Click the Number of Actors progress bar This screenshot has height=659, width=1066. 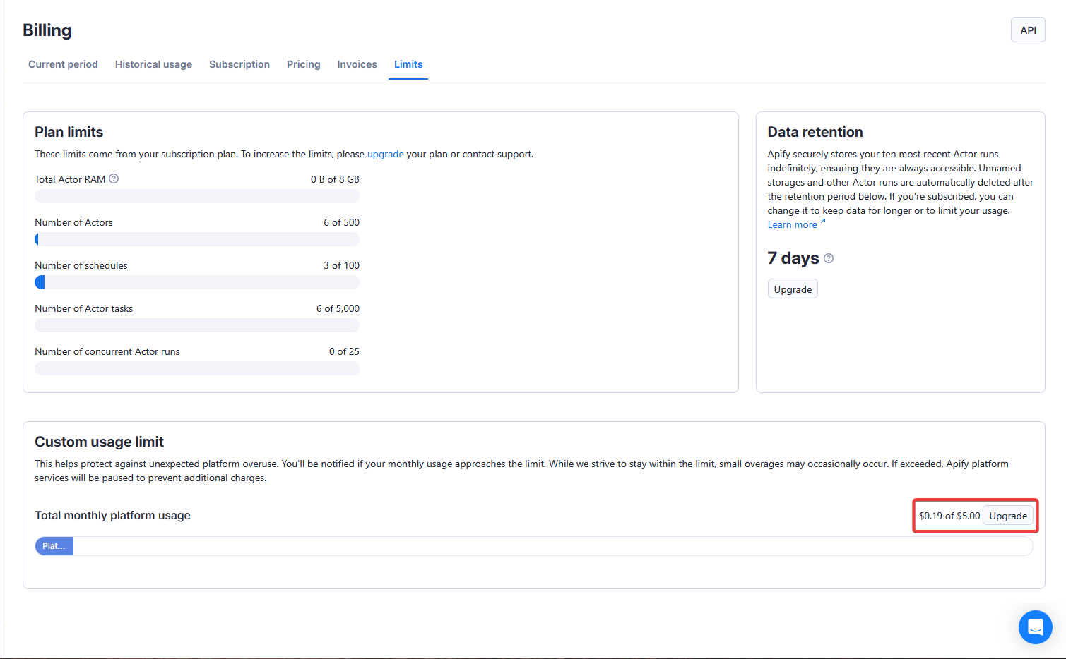click(196, 239)
